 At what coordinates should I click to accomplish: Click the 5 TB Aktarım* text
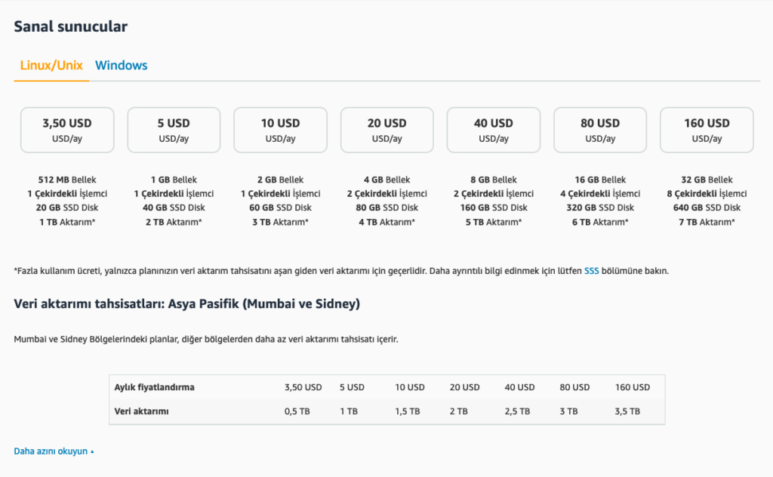point(494,222)
